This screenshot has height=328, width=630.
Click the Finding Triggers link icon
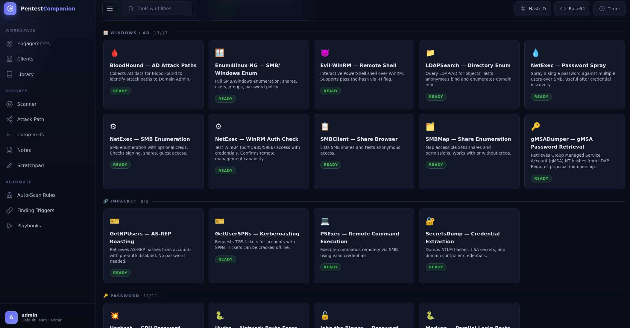pos(10,211)
